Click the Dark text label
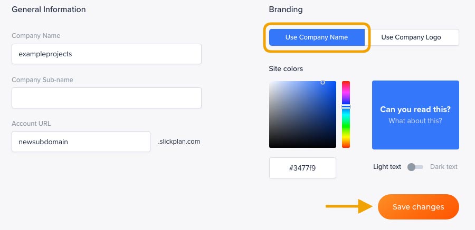 coord(444,167)
